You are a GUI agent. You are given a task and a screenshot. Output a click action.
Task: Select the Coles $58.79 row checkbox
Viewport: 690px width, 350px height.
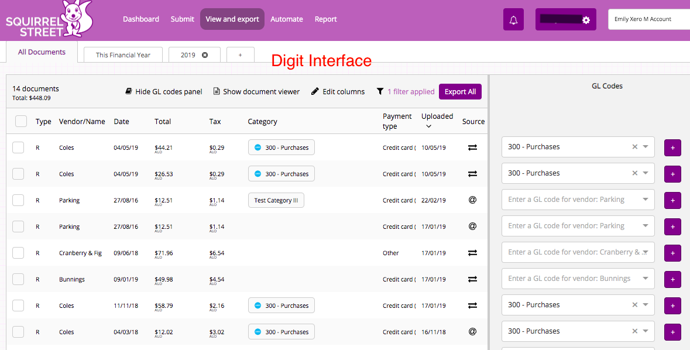[18, 306]
